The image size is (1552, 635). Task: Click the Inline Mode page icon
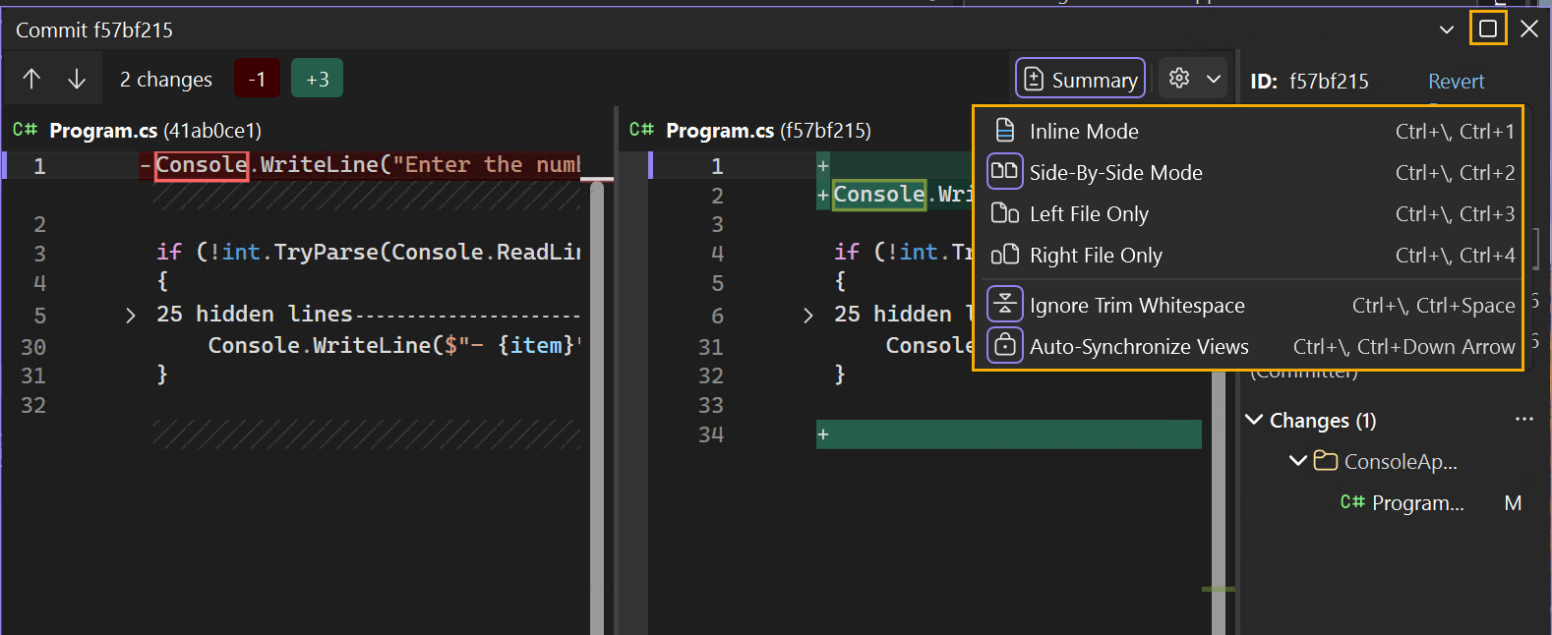(x=1004, y=131)
